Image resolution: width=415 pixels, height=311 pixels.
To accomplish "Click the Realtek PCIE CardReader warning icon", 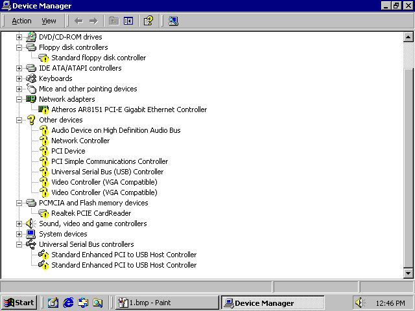I will pyautogui.click(x=43, y=213).
